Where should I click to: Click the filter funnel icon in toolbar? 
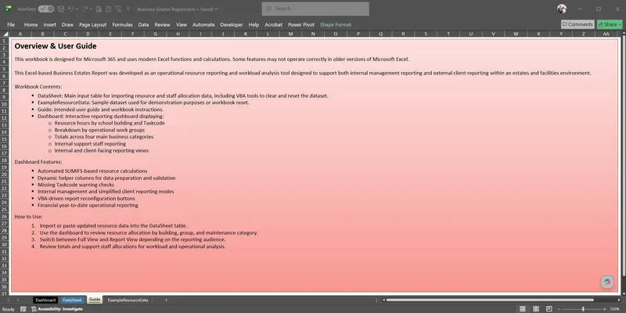pos(118,9)
